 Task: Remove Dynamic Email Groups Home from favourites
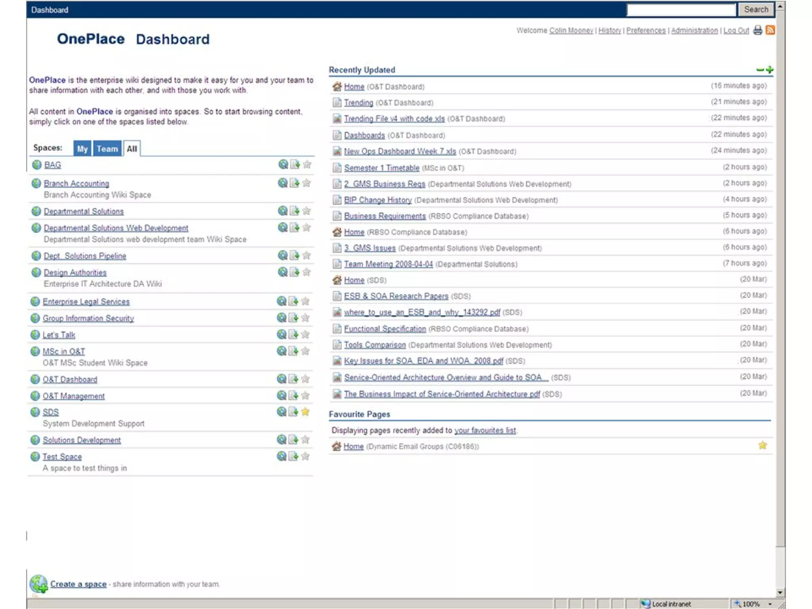click(x=762, y=445)
